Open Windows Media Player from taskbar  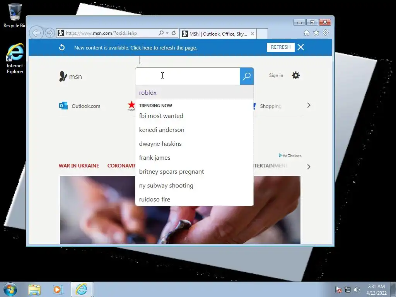point(58,290)
